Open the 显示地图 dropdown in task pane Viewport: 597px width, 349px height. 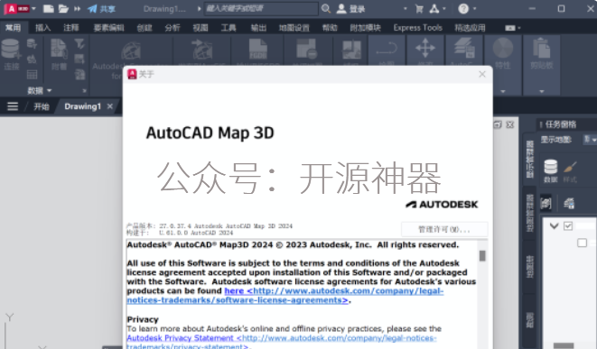[x=590, y=140]
